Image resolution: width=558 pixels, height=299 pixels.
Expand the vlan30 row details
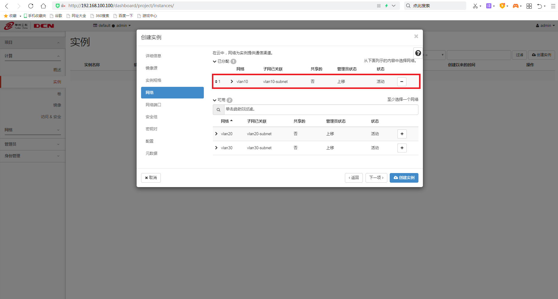click(x=216, y=148)
